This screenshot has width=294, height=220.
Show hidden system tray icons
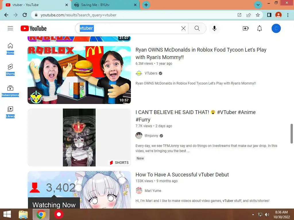[x=253, y=215]
